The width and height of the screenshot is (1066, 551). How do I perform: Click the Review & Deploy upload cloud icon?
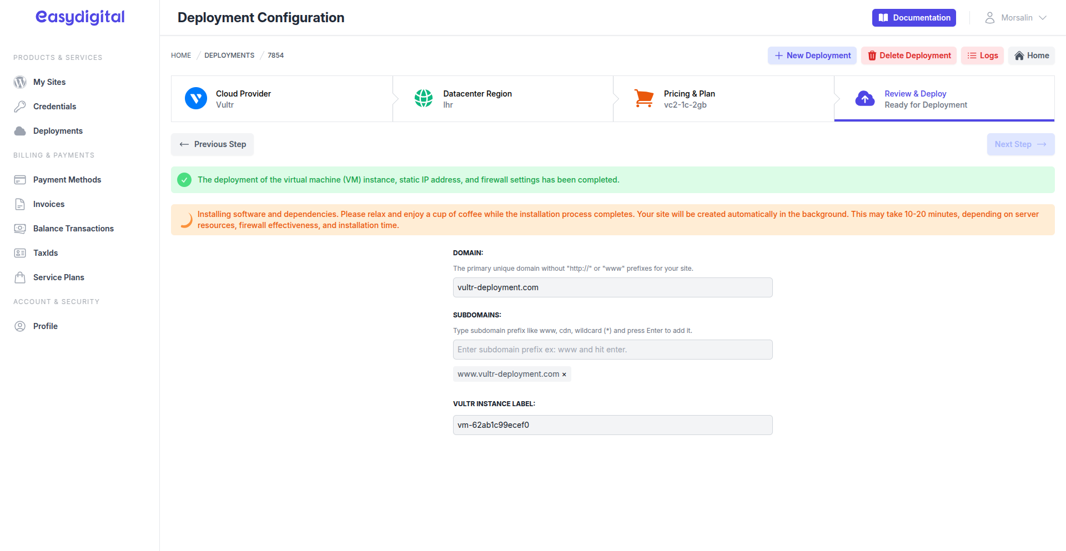click(864, 98)
